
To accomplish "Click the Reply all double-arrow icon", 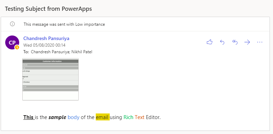I will (235, 42).
